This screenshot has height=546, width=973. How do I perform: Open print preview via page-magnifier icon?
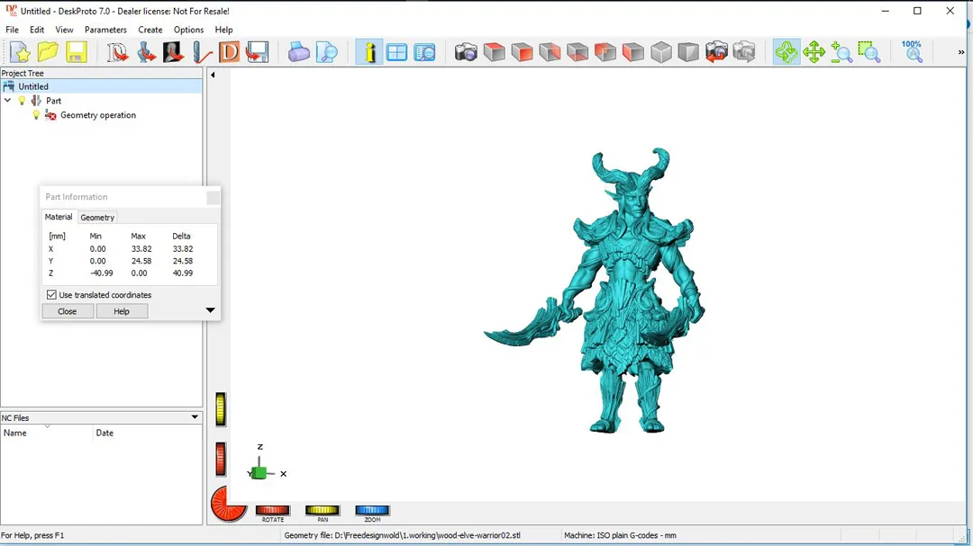pyautogui.click(x=326, y=52)
